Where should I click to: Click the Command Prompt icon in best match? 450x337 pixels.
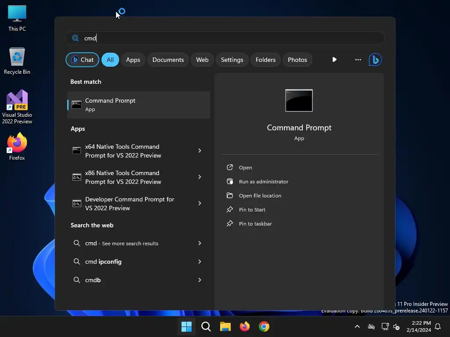(x=76, y=104)
